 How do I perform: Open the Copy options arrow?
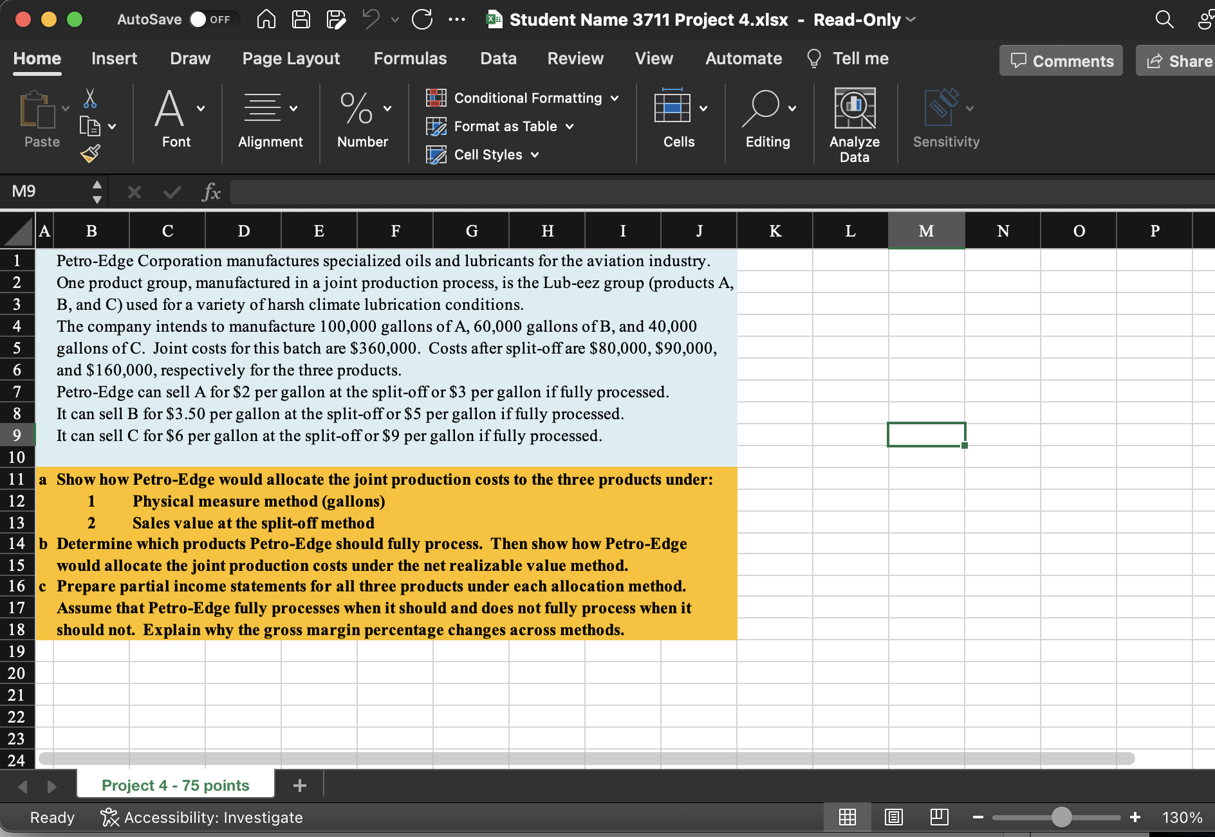click(x=112, y=126)
